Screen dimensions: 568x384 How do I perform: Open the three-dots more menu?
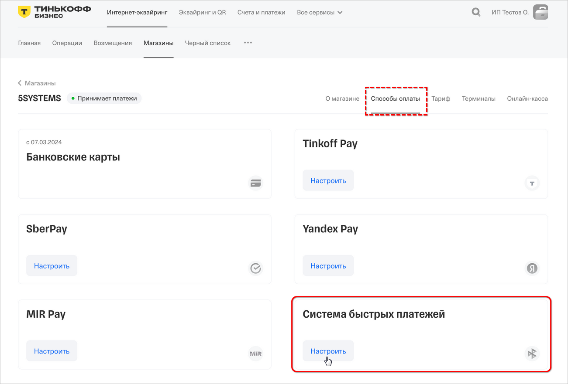pos(248,43)
